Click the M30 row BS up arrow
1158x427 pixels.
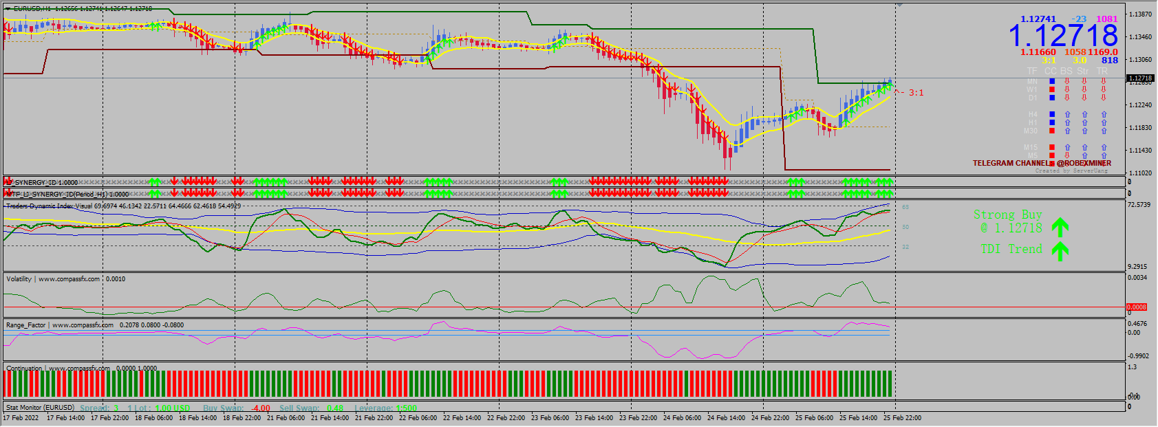click(x=1067, y=131)
